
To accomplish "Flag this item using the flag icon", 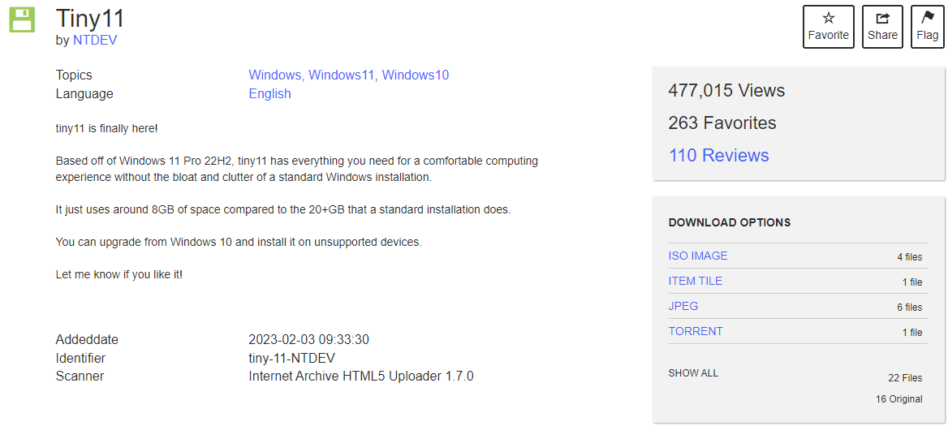I will [927, 27].
